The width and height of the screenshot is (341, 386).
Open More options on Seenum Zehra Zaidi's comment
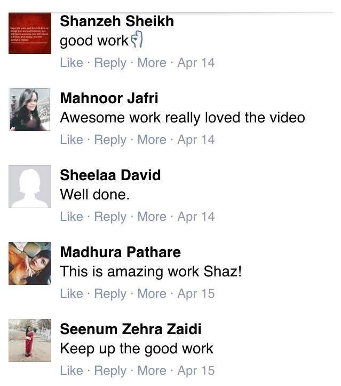click(152, 370)
